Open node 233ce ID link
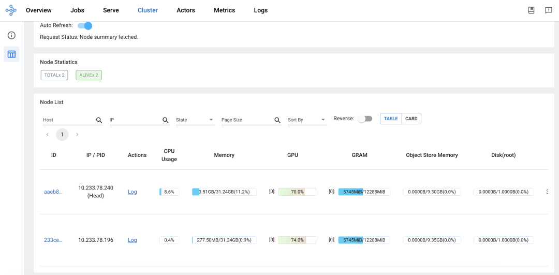 click(53, 240)
